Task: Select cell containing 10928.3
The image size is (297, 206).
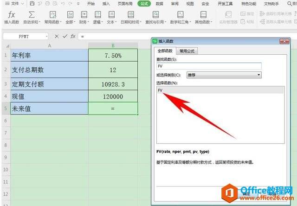Action: [x=113, y=84]
